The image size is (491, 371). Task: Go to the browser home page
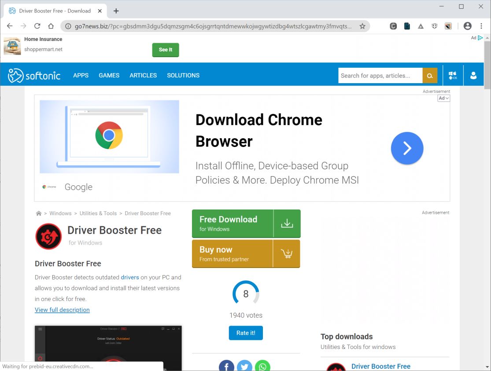pos(51,26)
